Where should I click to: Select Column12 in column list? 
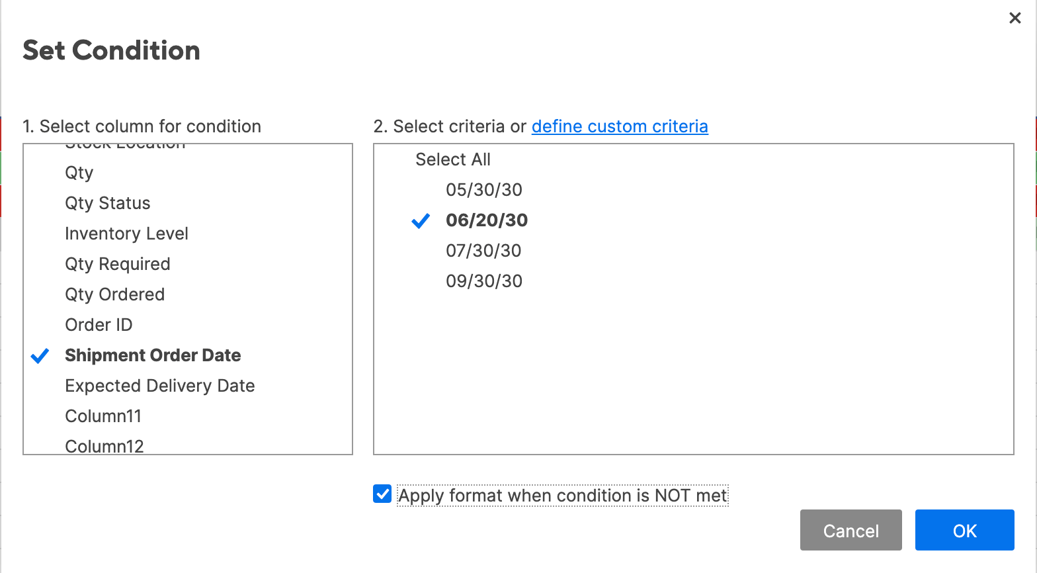(104, 446)
